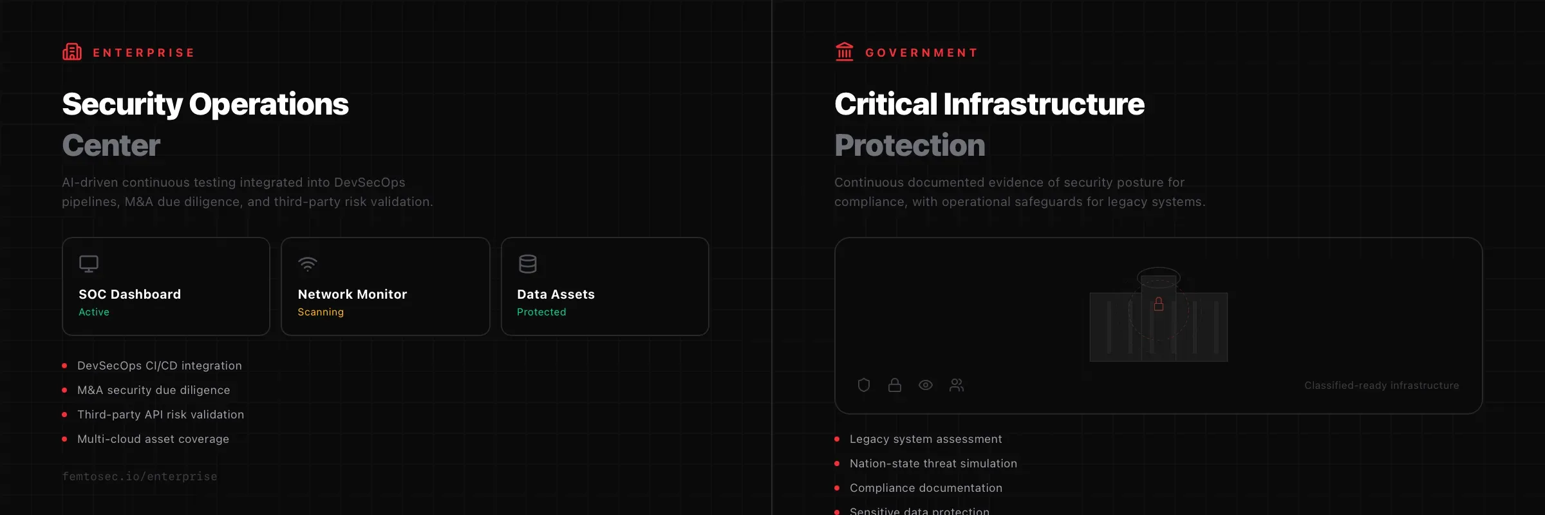Click the wifi icon in Network Monitor card

tap(308, 264)
